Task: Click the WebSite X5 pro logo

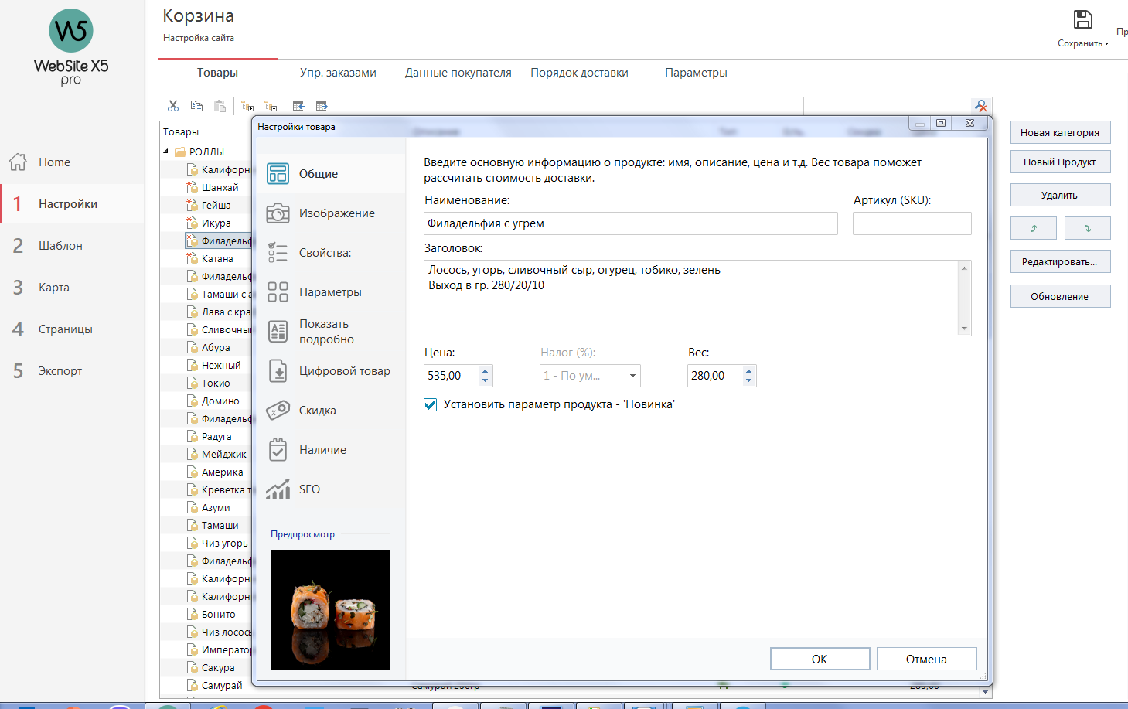Action: tap(71, 48)
